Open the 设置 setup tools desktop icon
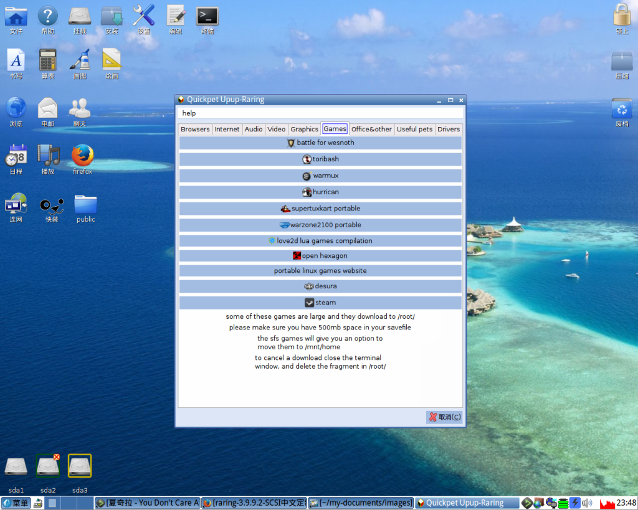This screenshot has width=638, height=510. [144, 16]
